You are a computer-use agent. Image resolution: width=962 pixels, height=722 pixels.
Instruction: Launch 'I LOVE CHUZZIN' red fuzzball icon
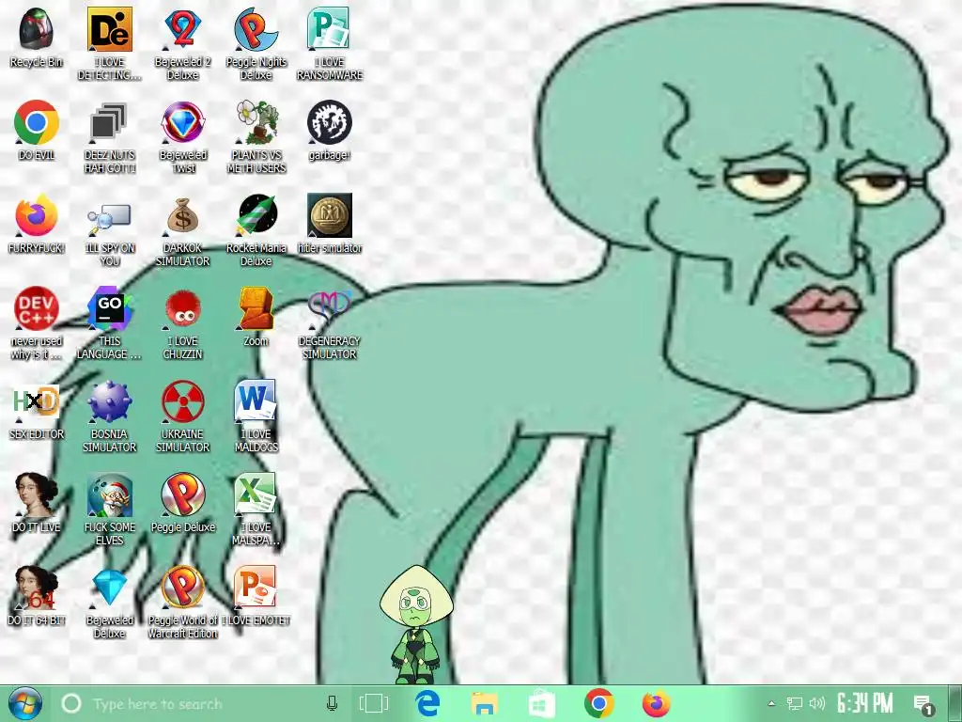point(183,308)
